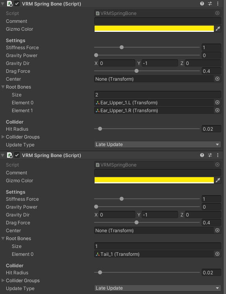Expand Collider Groups in first component

[3, 137]
